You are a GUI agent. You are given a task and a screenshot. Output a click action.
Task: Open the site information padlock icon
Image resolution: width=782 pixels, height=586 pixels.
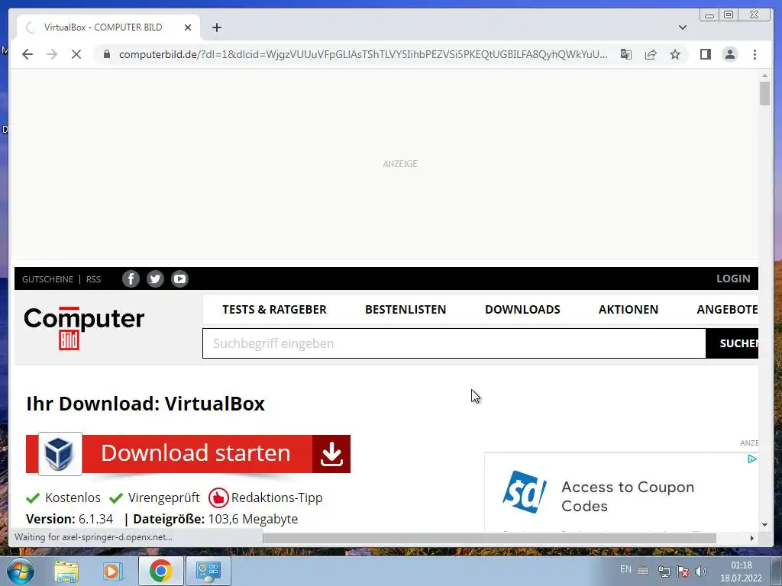click(x=106, y=54)
